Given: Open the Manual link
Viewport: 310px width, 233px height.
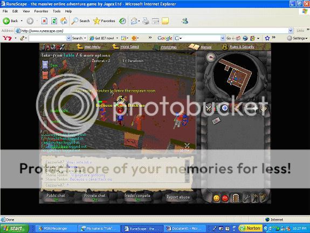Looking at the screenshot, I should (206, 47).
